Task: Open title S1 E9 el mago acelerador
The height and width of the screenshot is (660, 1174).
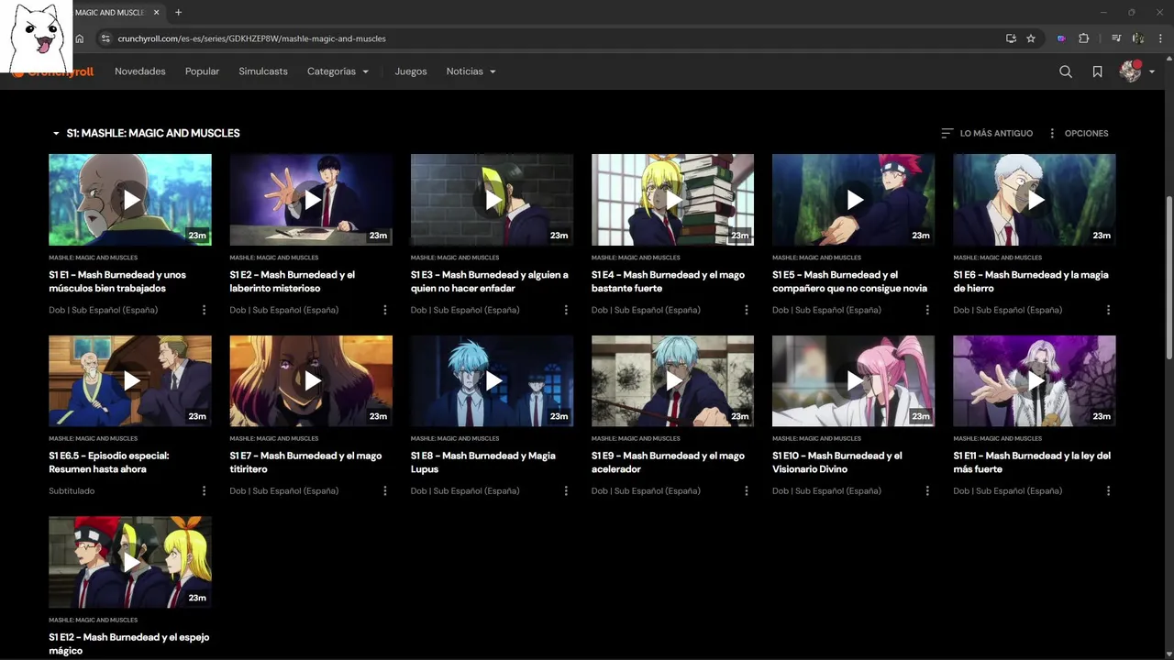Action: [x=668, y=462]
